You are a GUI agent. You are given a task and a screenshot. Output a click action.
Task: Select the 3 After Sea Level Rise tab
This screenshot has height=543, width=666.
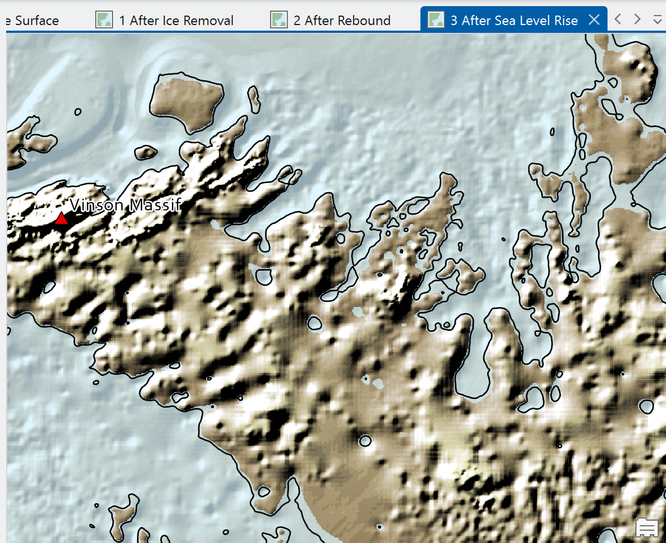pos(513,20)
